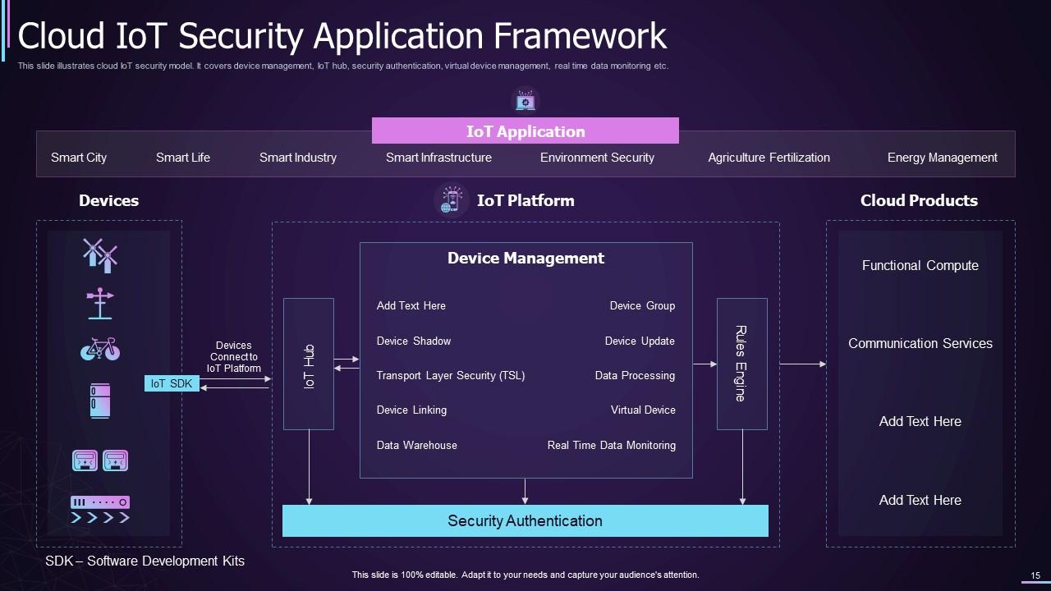Select Smart City in application row
Image resolution: width=1051 pixels, height=591 pixels.
point(79,158)
